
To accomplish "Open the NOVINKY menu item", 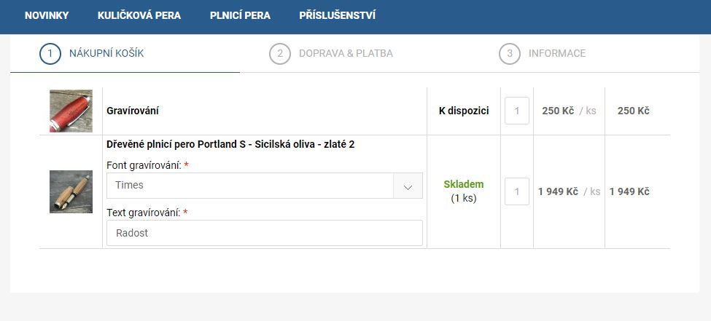I will coord(47,15).
